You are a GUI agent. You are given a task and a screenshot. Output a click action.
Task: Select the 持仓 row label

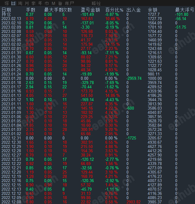(6, 14)
